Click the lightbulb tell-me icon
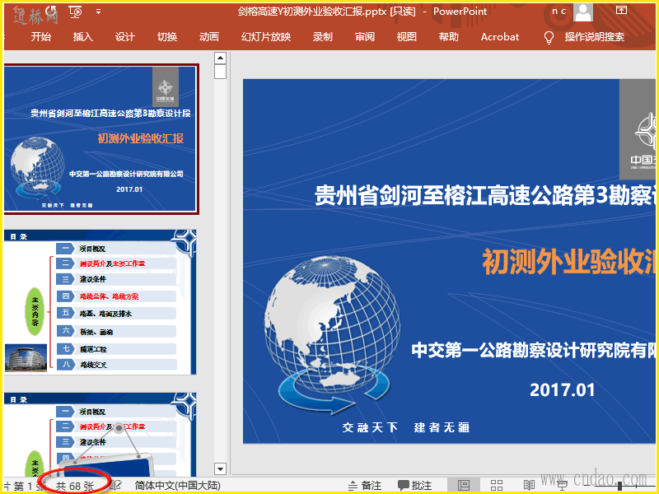 549,37
